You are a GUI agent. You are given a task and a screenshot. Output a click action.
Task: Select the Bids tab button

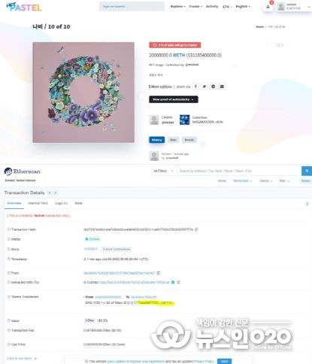pos(173,140)
